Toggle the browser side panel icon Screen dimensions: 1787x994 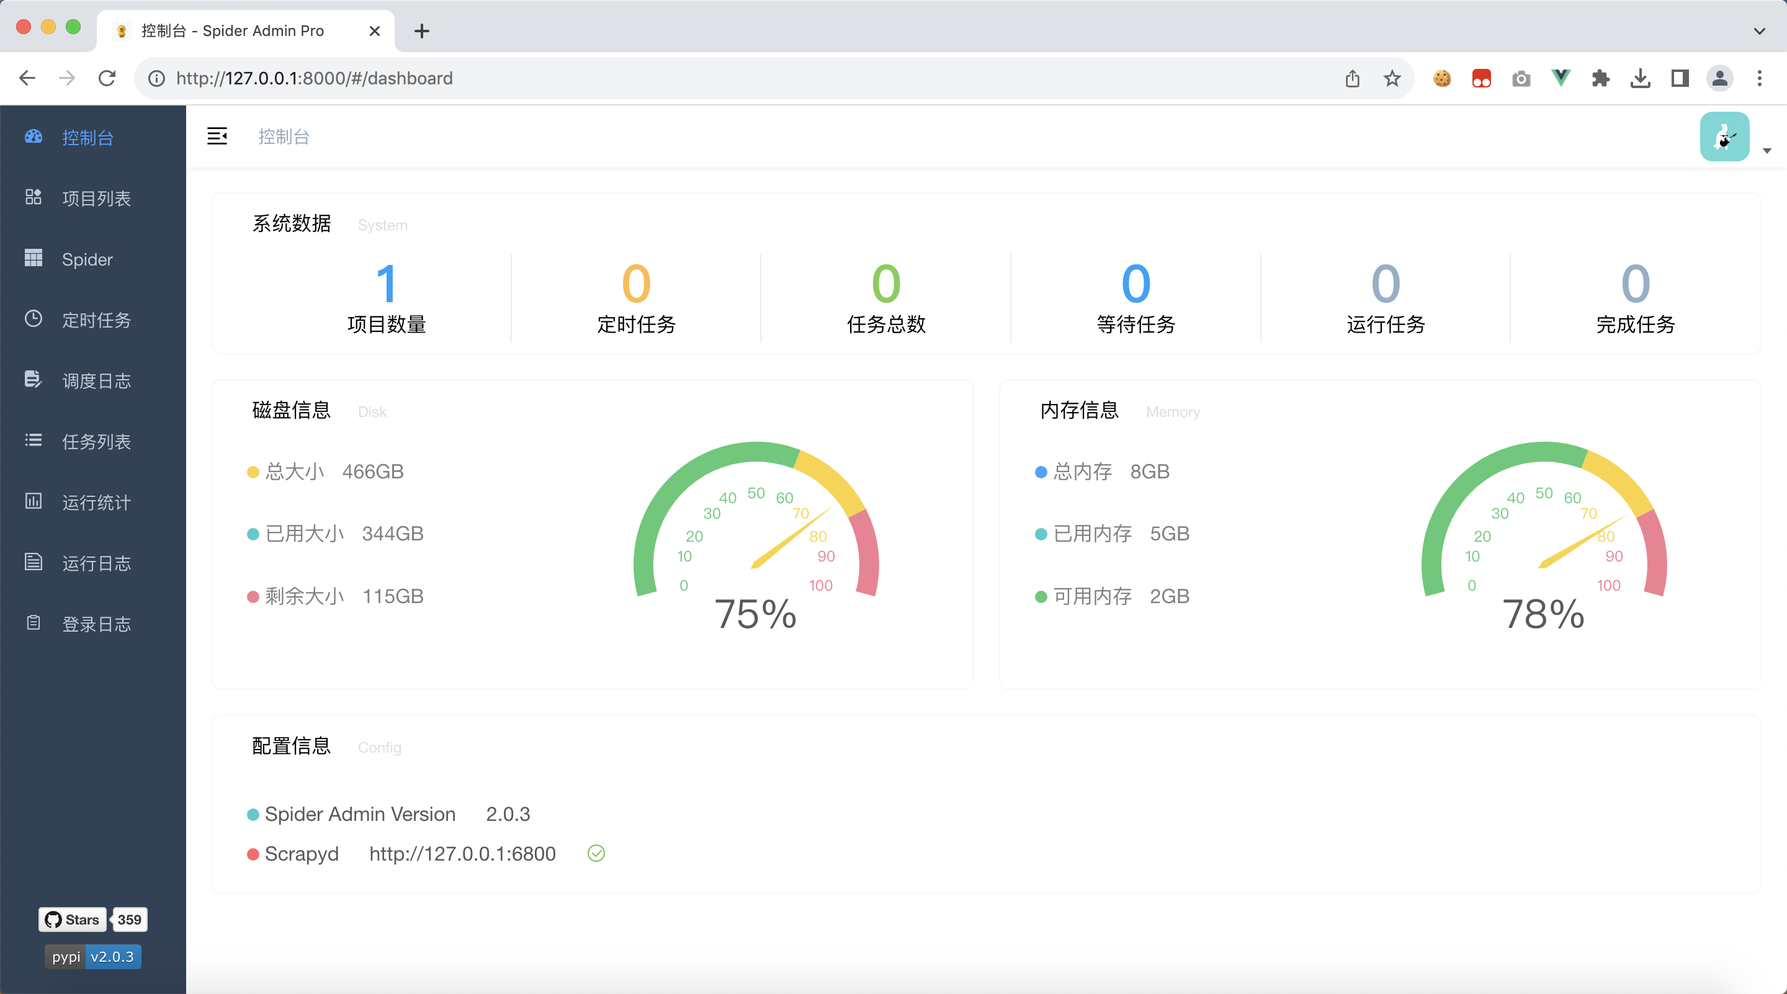[x=1680, y=78]
